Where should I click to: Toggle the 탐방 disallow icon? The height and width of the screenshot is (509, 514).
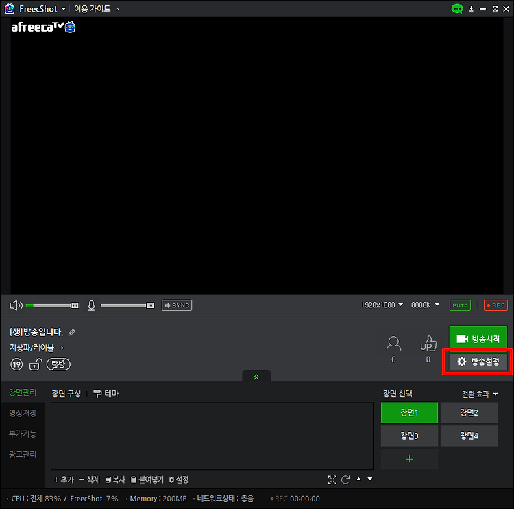point(58,364)
